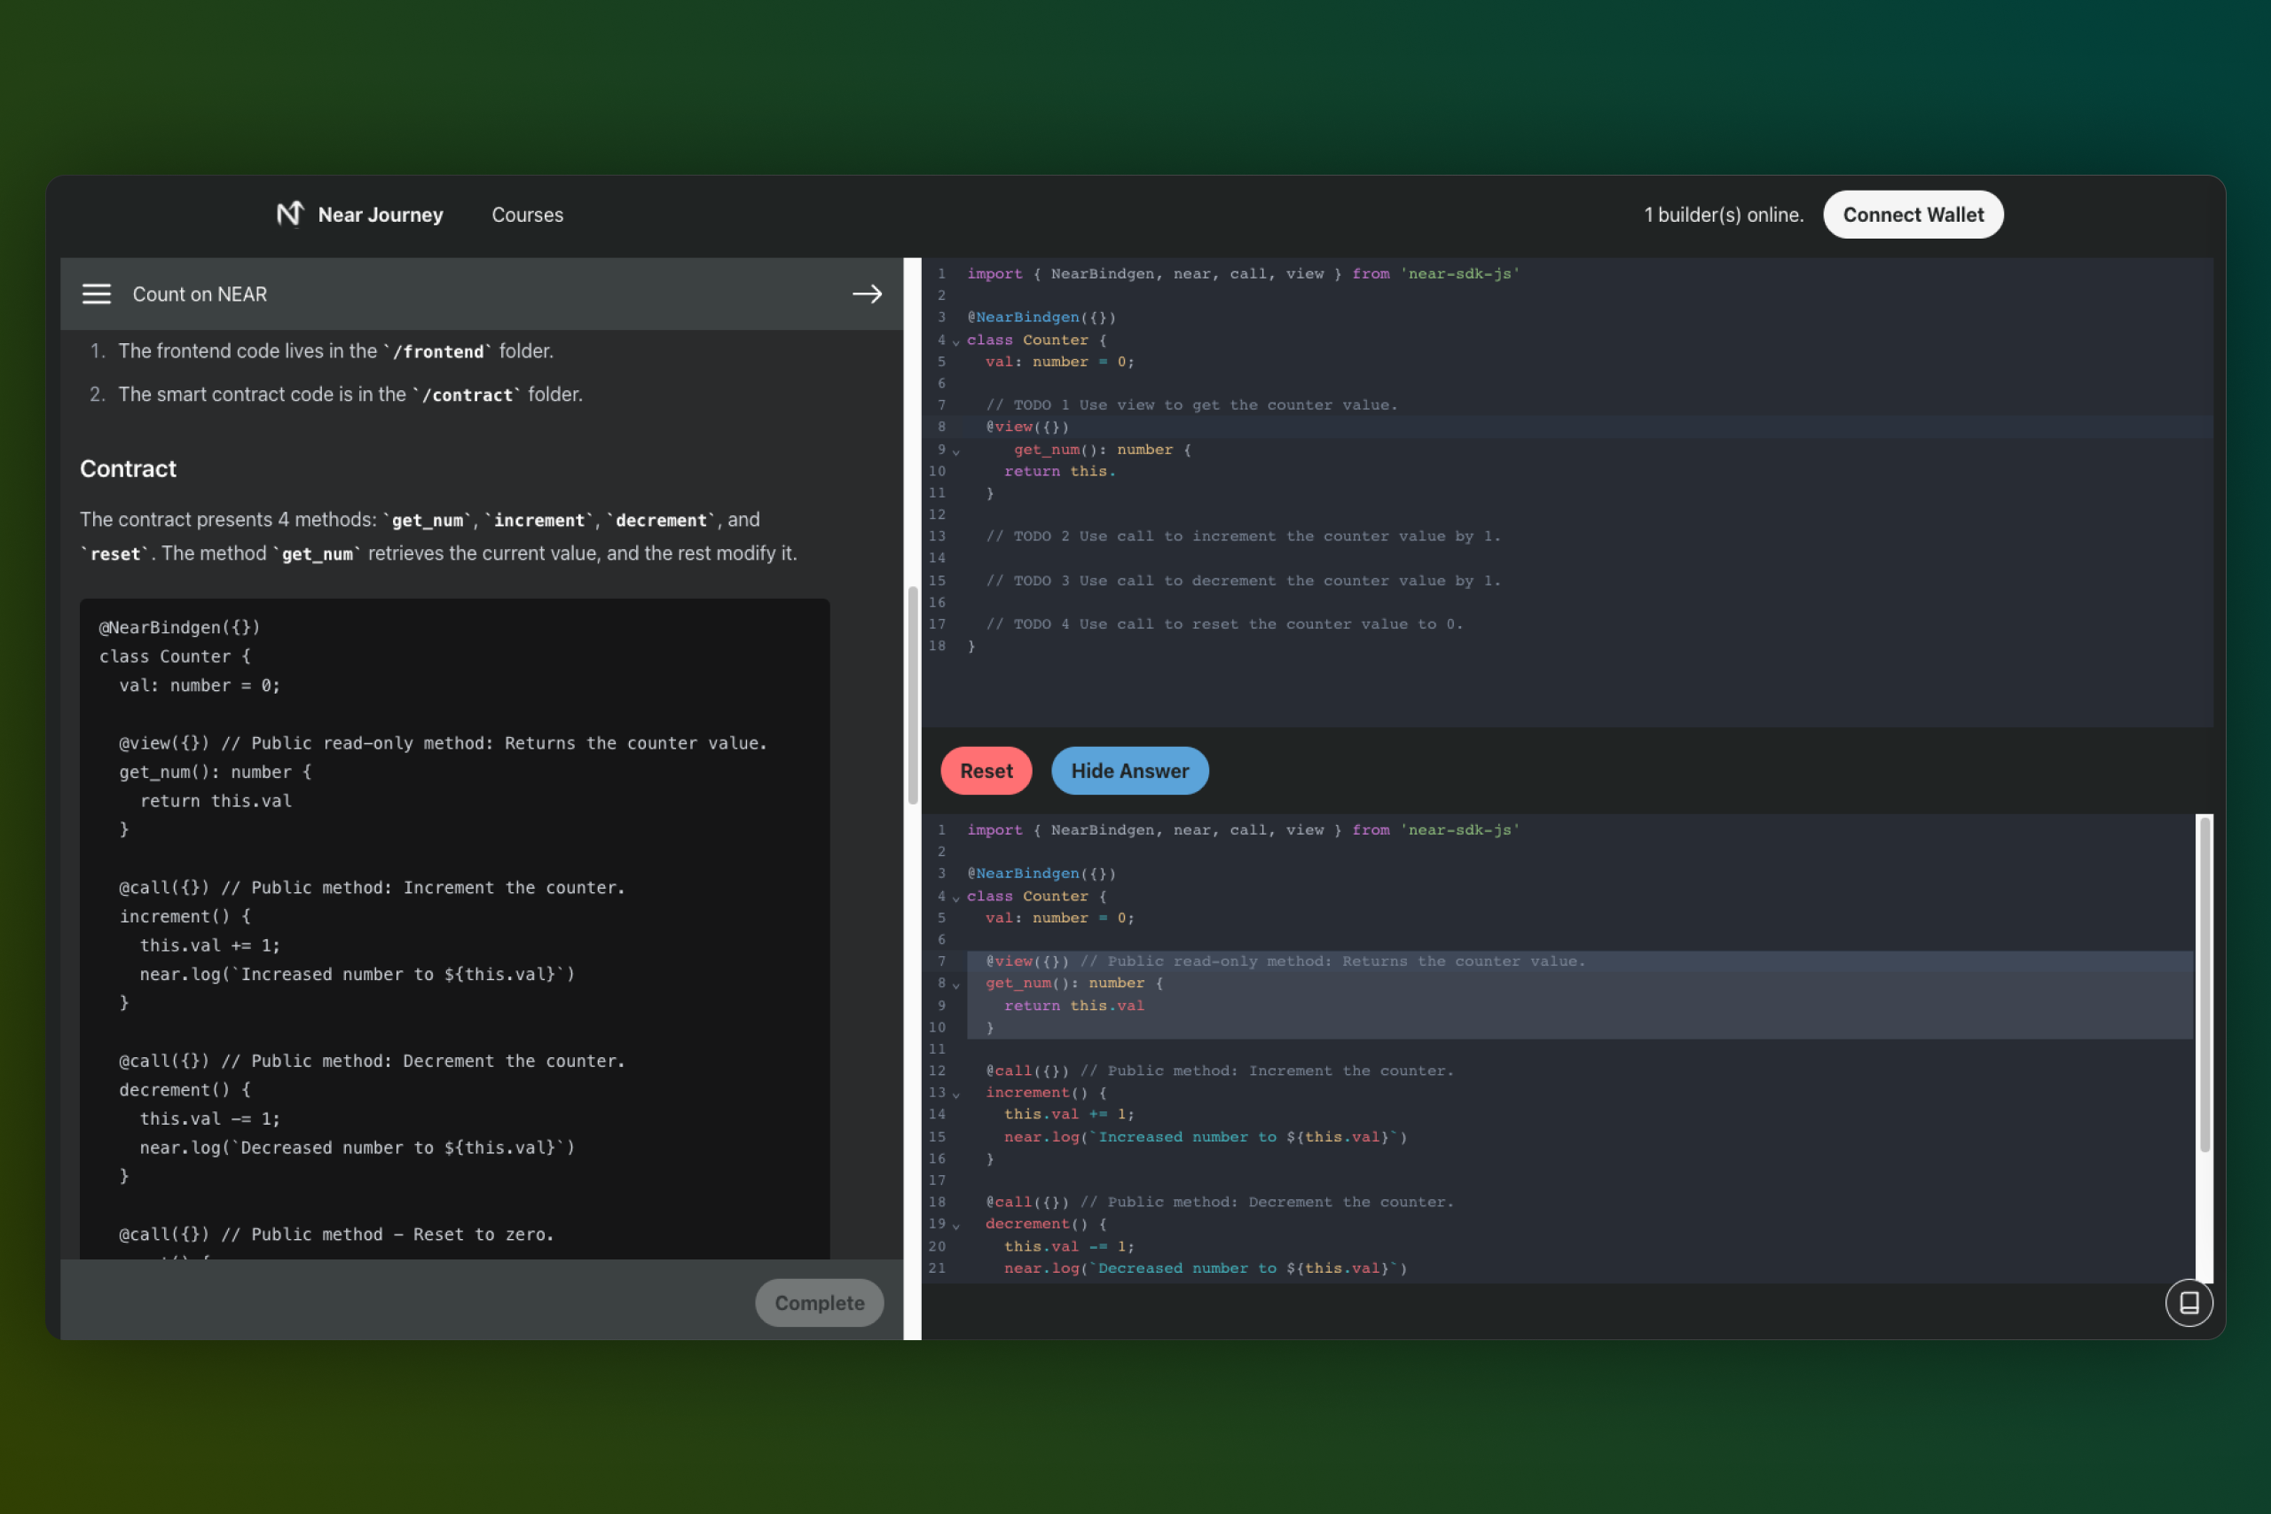Viewport: 2271px width, 1514px height.
Task: Click the Complete button
Action: (819, 1303)
